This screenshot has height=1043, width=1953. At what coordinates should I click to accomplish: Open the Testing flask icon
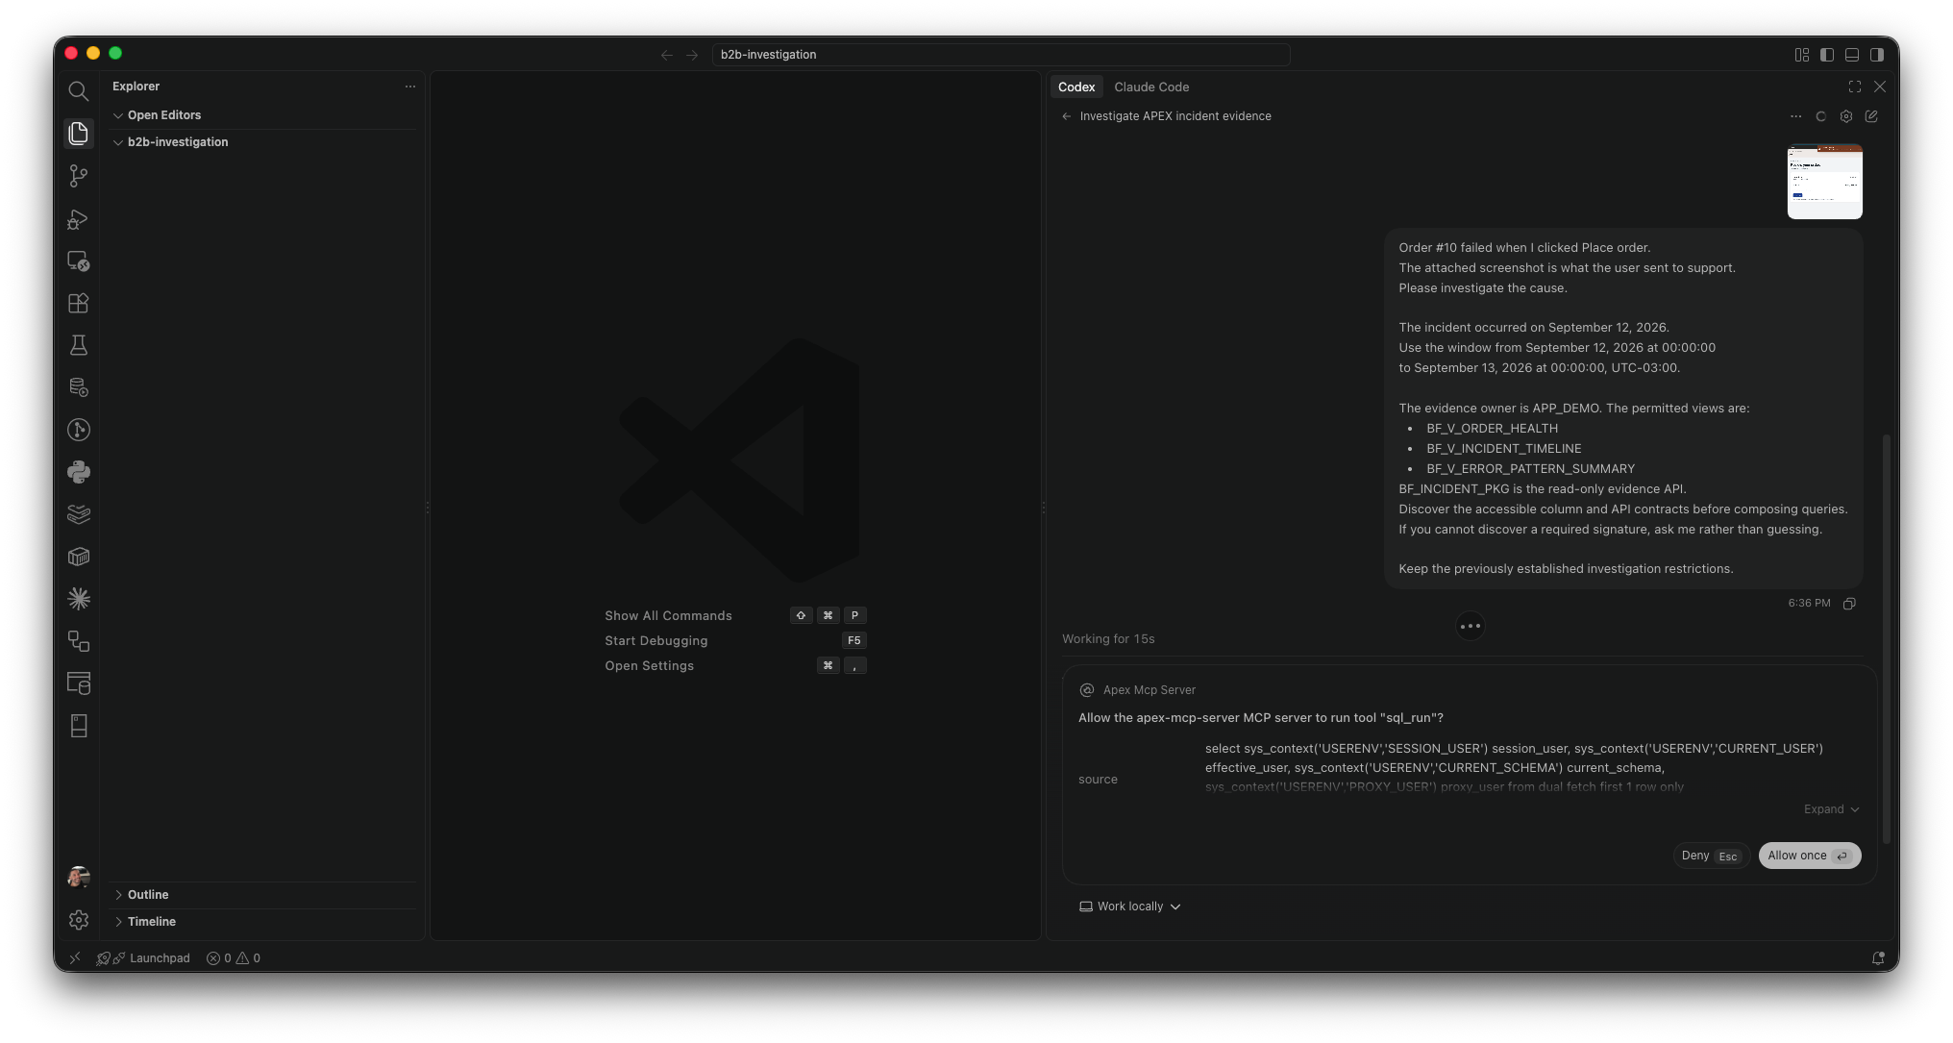tap(79, 346)
